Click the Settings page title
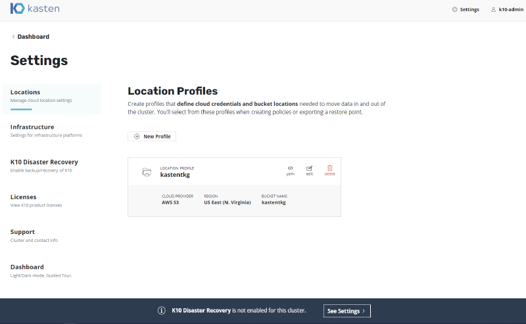526x324 pixels. 39,60
